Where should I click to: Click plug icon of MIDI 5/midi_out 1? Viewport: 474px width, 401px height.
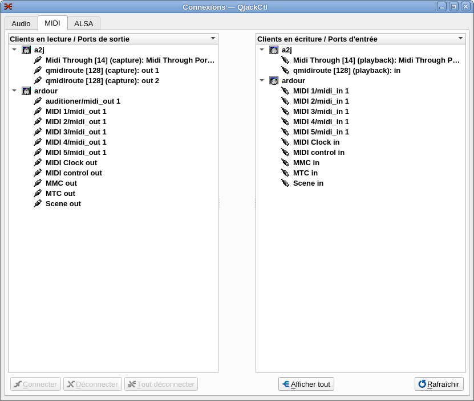point(38,153)
